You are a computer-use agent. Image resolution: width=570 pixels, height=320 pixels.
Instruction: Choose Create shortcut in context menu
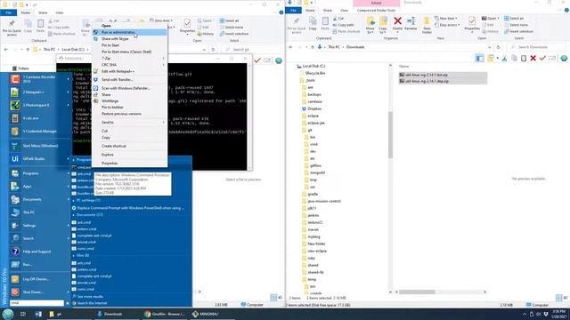(129, 146)
